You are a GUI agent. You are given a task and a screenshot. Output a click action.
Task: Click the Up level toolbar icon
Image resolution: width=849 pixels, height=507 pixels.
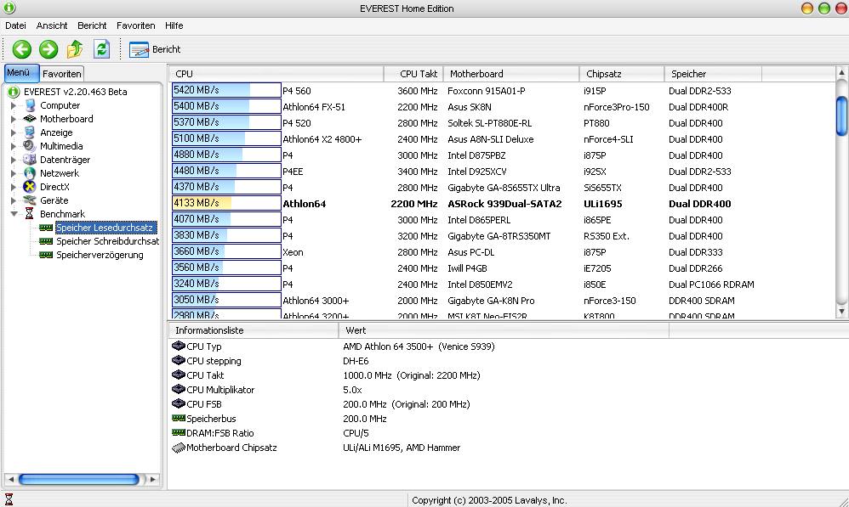point(75,49)
